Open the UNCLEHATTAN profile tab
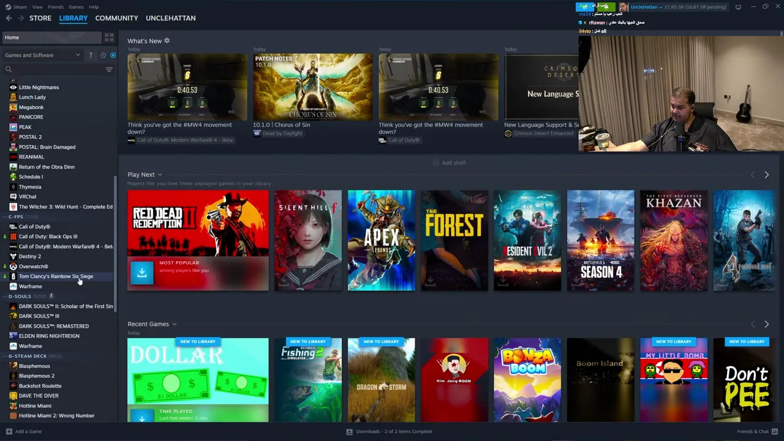Image resolution: width=784 pixels, height=441 pixels. 171,18
